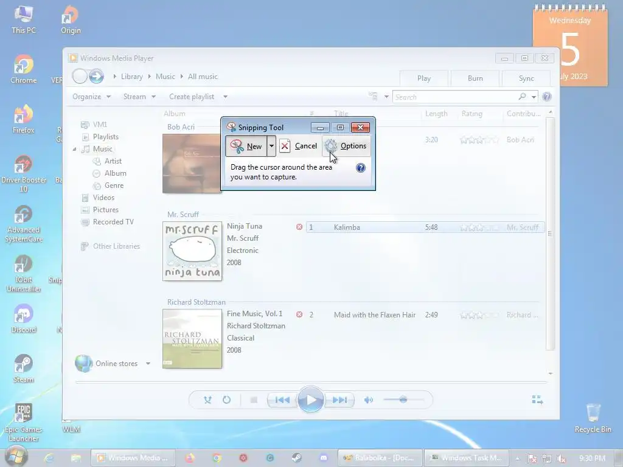Image resolution: width=623 pixels, height=467 pixels.
Task: Open the New snip type dropdown arrow
Action: pyautogui.click(x=271, y=146)
